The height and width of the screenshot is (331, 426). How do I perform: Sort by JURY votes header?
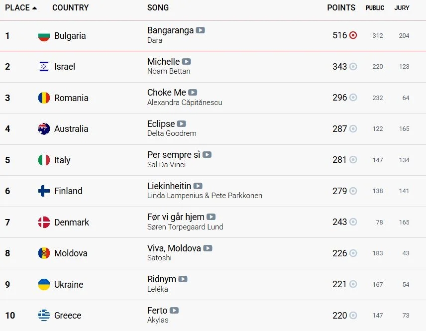click(402, 8)
